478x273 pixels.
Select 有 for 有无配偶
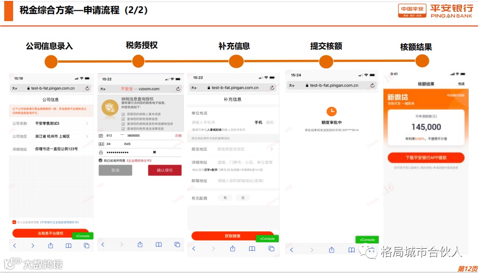point(225,198)
